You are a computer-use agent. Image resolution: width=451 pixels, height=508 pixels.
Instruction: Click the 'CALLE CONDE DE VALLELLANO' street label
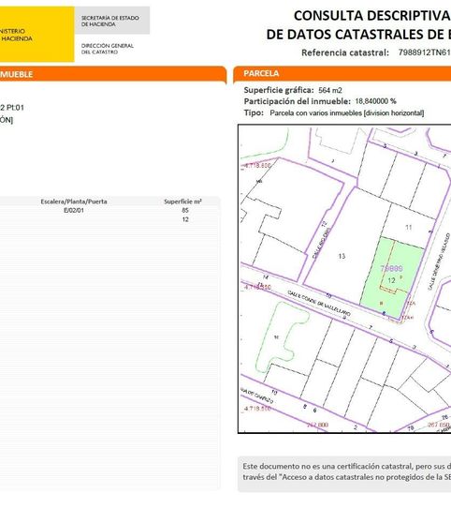pos(319,304)
